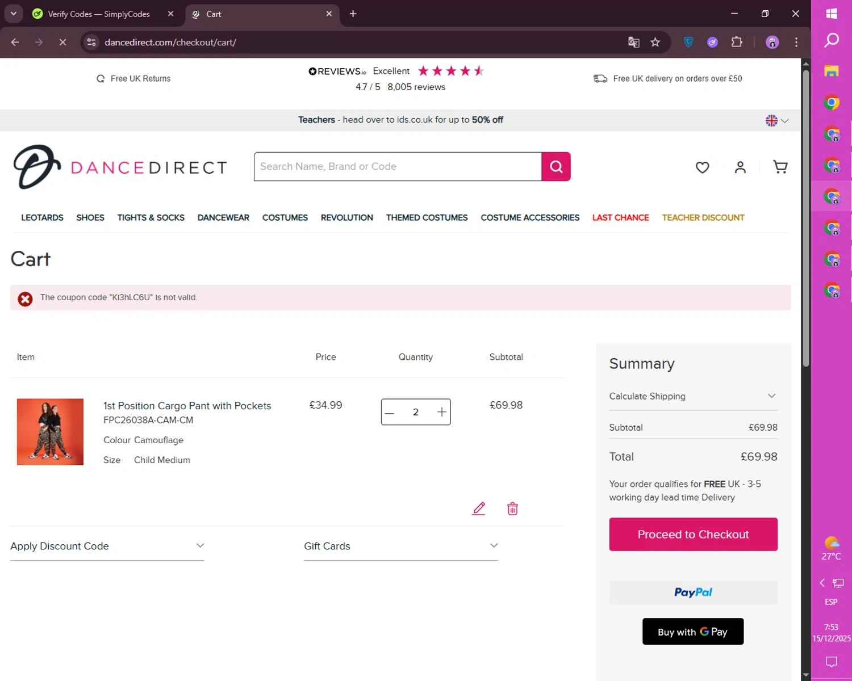The image size is (852, 681).
Task: Click the quantity field showing 2
Action: click(415, 412)
